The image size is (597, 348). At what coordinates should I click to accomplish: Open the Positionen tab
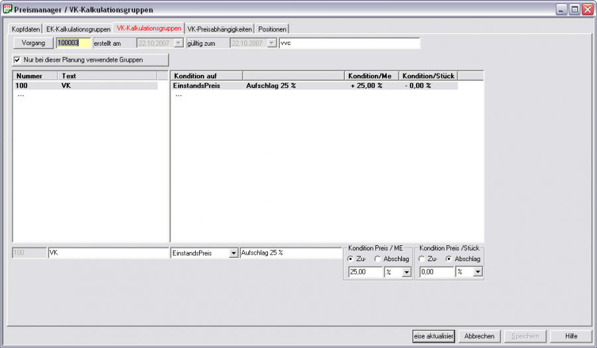pyautogui.click(x=273, y=29)
